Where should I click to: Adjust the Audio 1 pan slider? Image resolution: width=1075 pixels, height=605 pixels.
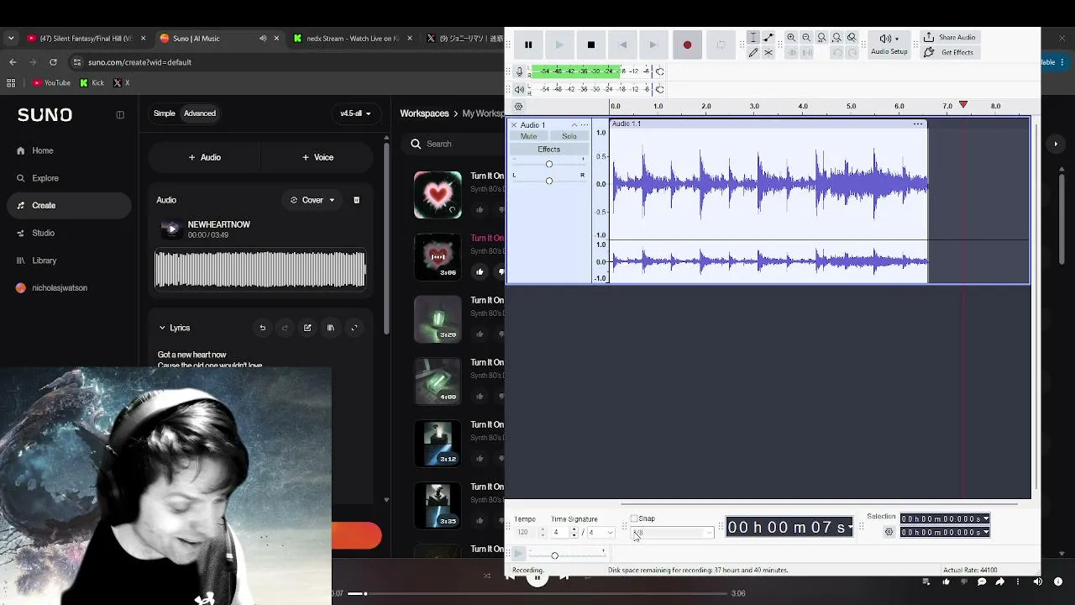pyautogui.click(x=549, y=181)
